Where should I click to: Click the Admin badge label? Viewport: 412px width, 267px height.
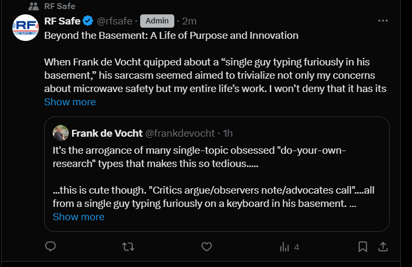click(157, 21)
